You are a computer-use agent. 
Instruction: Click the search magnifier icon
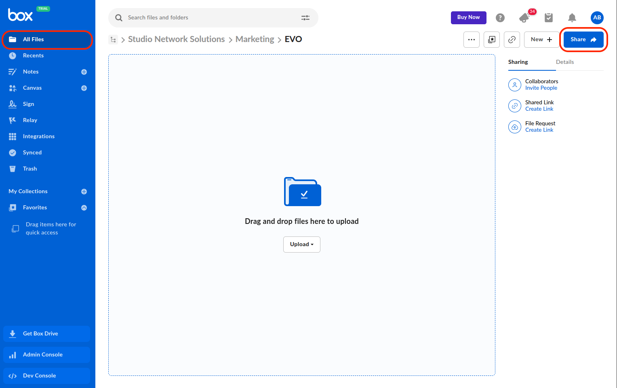click(x=119, y=18)
